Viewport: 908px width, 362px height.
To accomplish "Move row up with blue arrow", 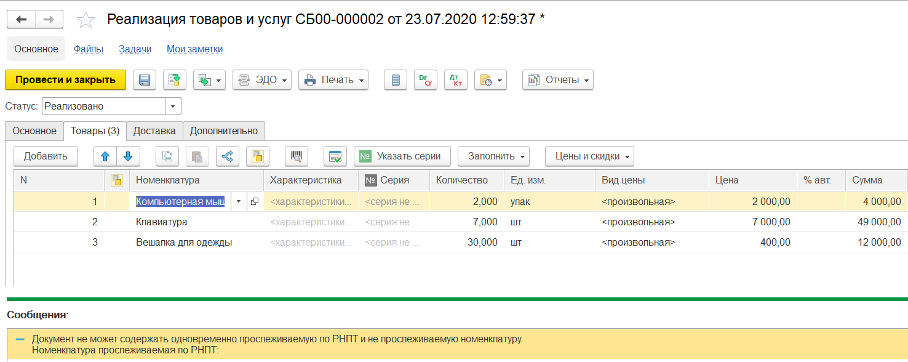I will [105, 156].
